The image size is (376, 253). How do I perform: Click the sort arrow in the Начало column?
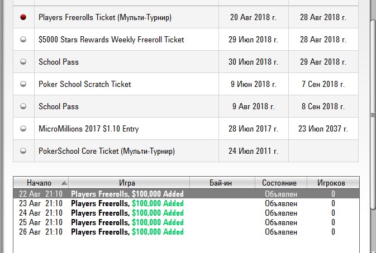(64, 183)
